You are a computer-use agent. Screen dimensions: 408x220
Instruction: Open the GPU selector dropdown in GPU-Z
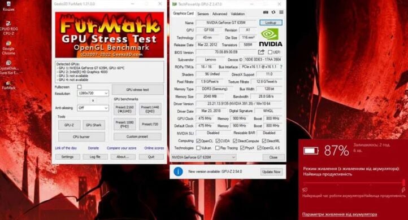203,157
